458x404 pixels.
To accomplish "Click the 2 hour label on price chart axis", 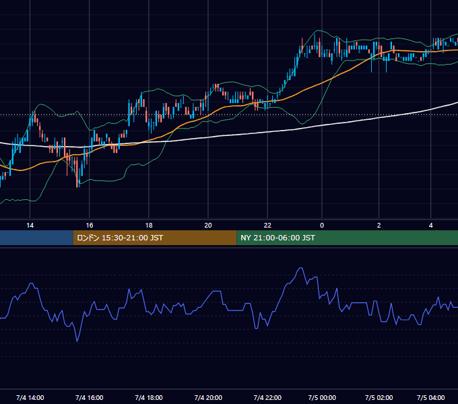I will click(x=379, y=226).
